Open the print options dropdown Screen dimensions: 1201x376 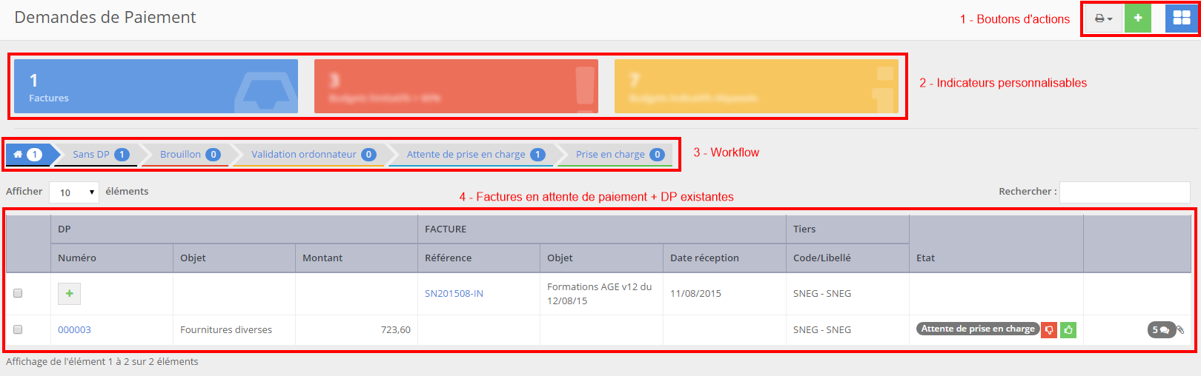click(x=1103, y=19)
